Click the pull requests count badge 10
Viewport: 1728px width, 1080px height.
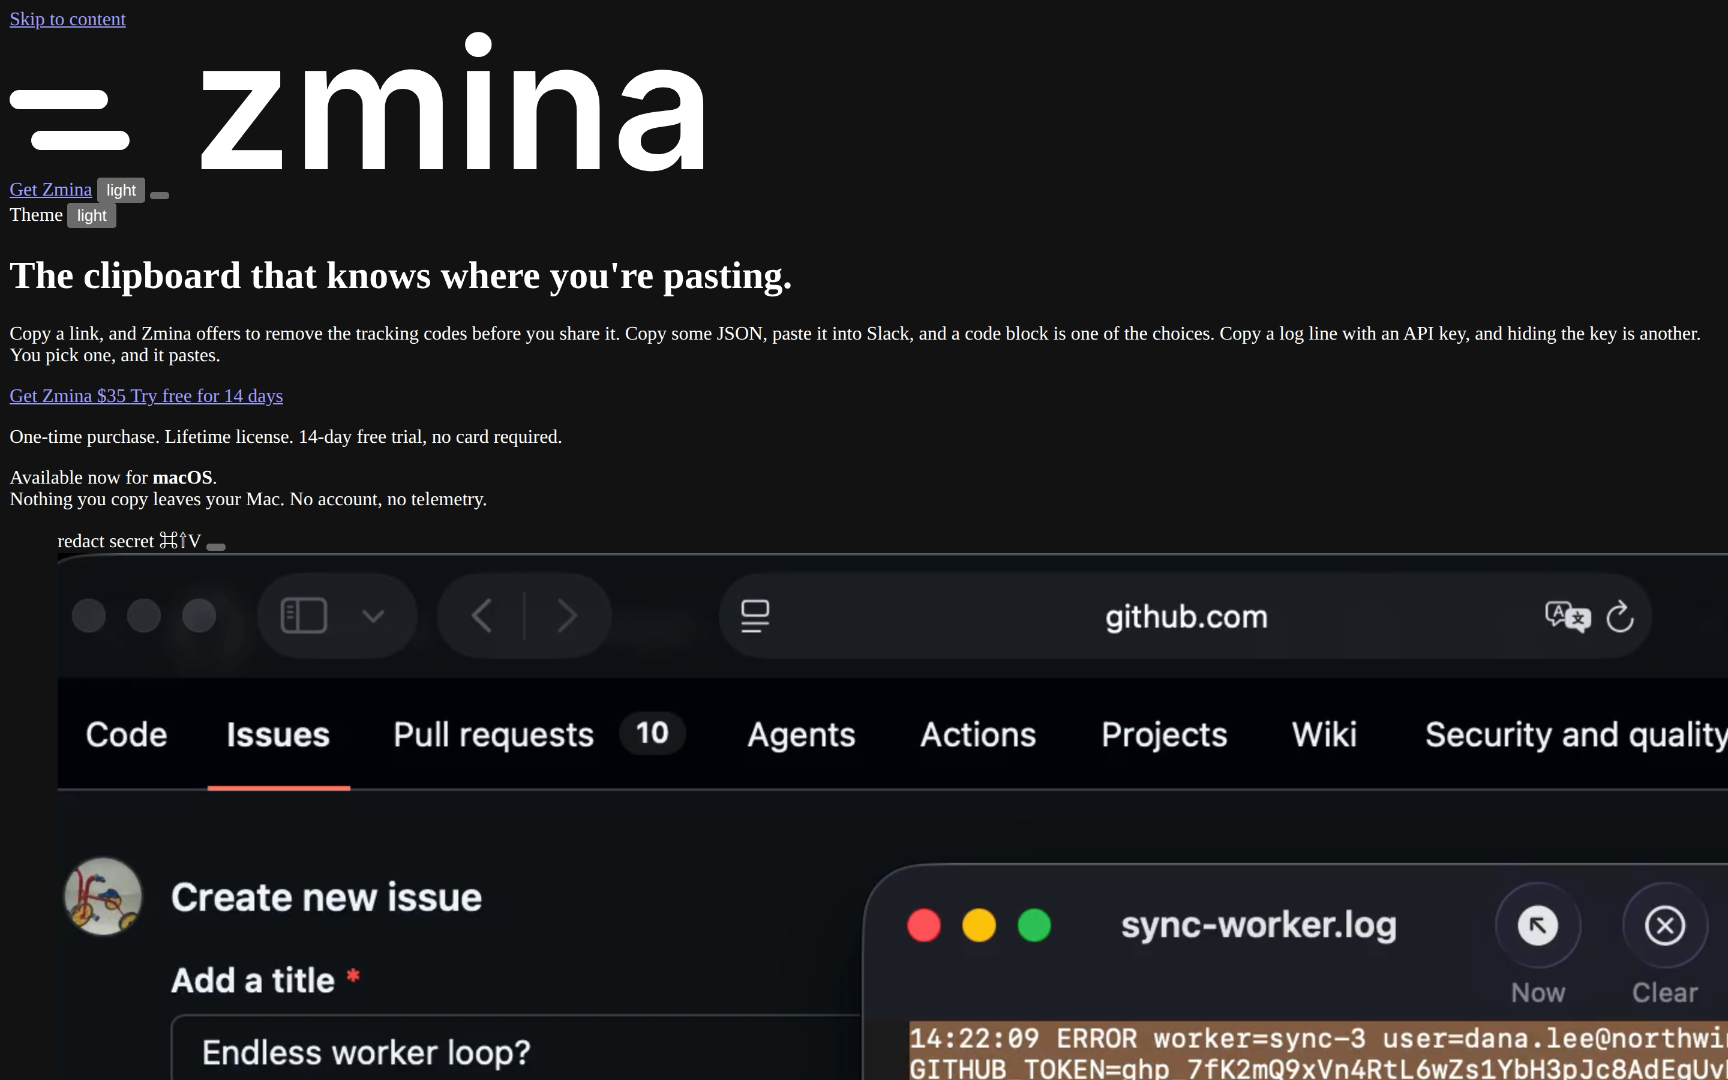pos(652,734)
